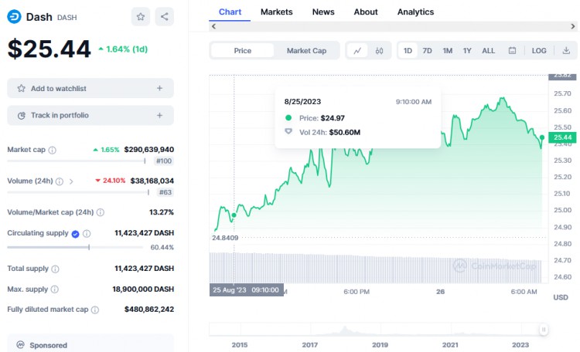
Task: Click the DASH ticker symbol text
Action: 67,17
